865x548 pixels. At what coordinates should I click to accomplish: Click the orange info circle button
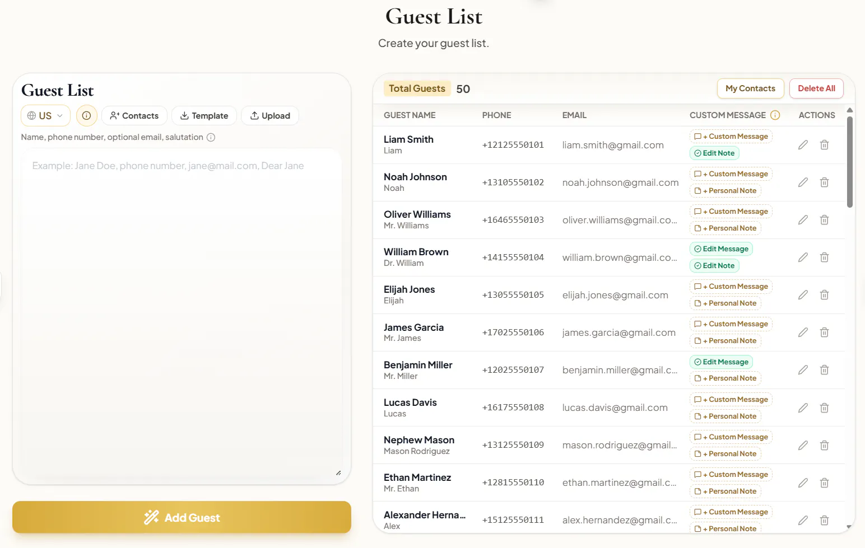click(86, 115)
